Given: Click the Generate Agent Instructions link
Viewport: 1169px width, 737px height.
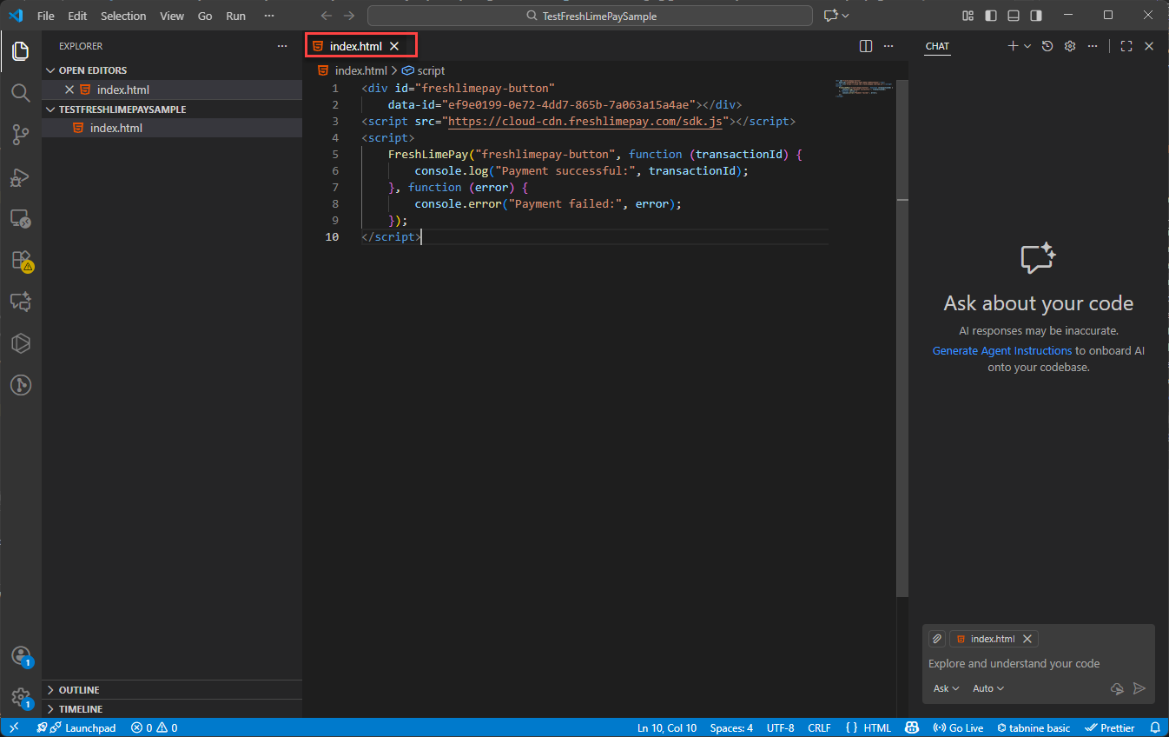Looking at the screenshot, I should click(1001, 350).
